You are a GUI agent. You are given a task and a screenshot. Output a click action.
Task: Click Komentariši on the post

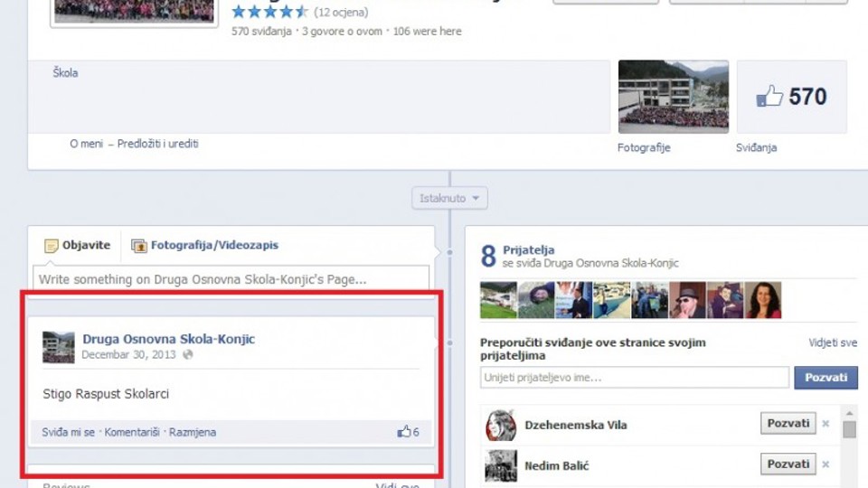pos(132,432)
